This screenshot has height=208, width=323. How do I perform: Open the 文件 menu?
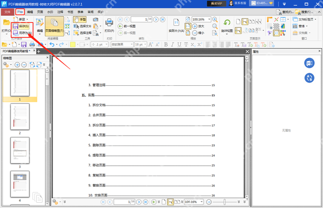tap(8, 12)
